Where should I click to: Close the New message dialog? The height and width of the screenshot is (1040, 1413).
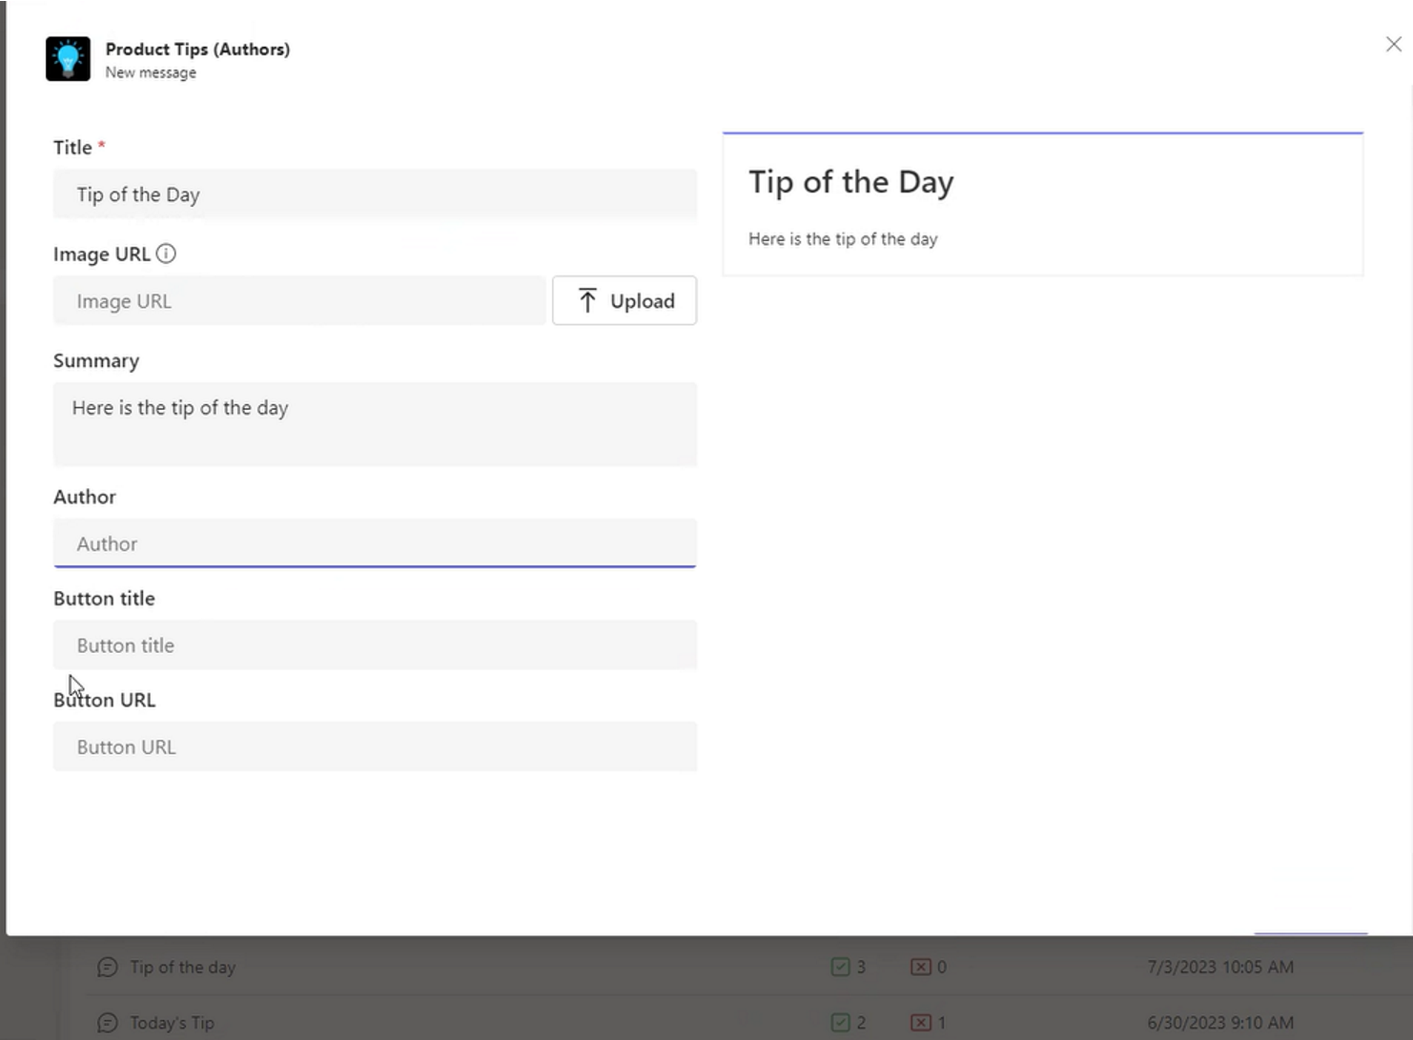1393,44
